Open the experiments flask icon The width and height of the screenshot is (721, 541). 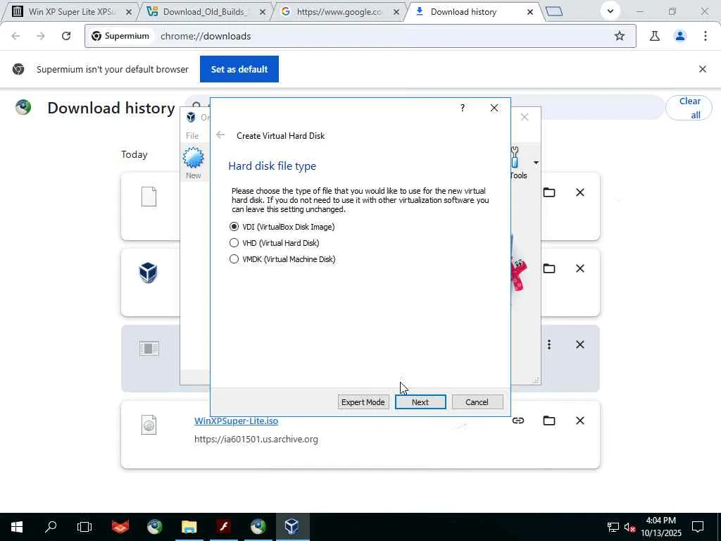point(655,36)
